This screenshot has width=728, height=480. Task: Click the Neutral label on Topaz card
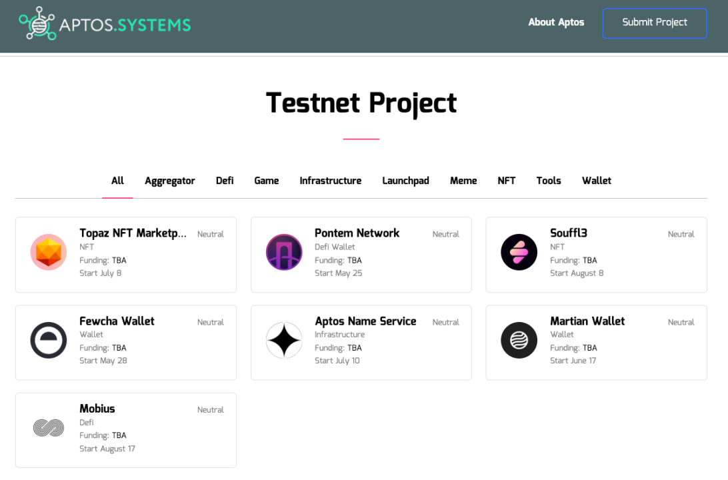point(210,235)
